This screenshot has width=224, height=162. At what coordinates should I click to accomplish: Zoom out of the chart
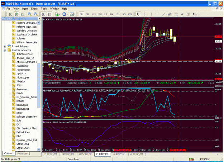point(36,14)
